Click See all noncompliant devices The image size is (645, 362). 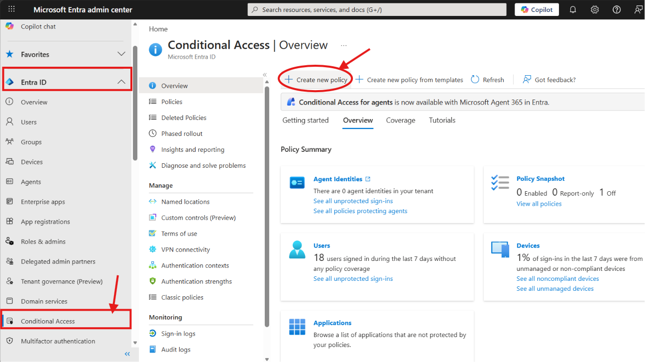pyautogui.click(x=558, y=278)
